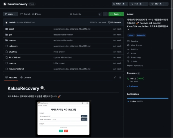Open the green Code dropdown
Viewport: 173px width, 138px height.
coord(116,14)
